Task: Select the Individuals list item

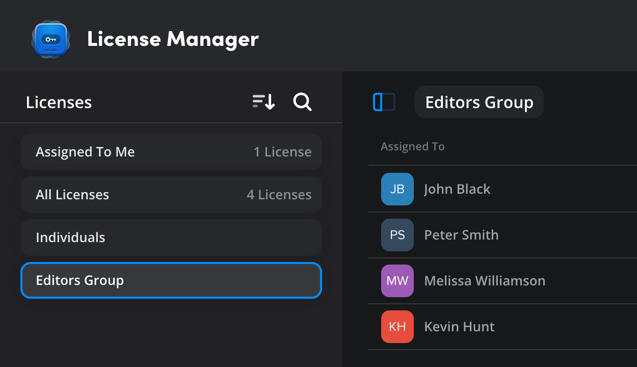Action: 171,238
